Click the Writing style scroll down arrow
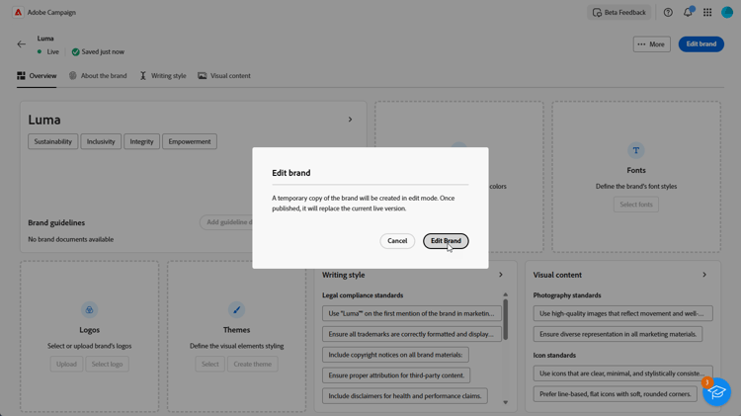This screenshot has width=741, height=416. coord(505,402)
